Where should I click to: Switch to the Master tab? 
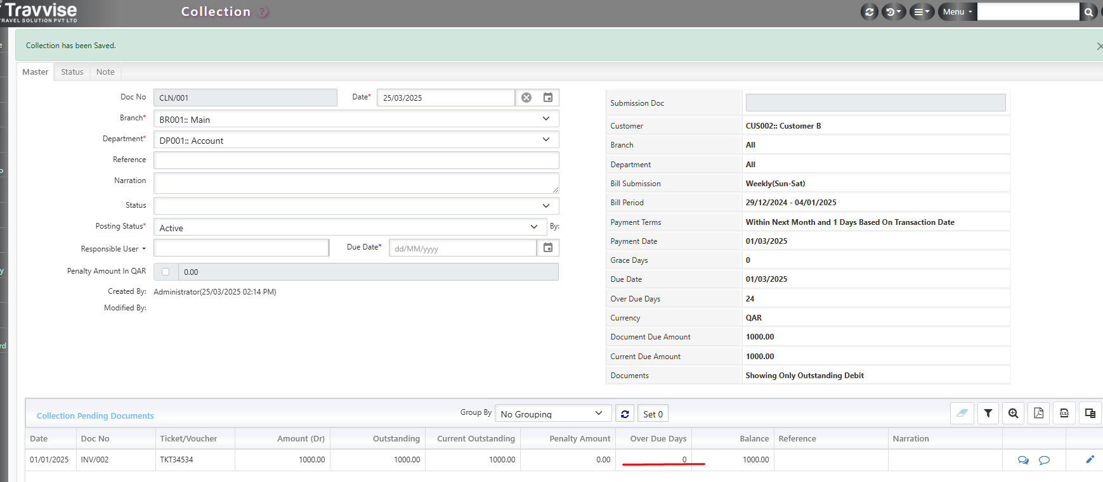click(x=35, y=72)
